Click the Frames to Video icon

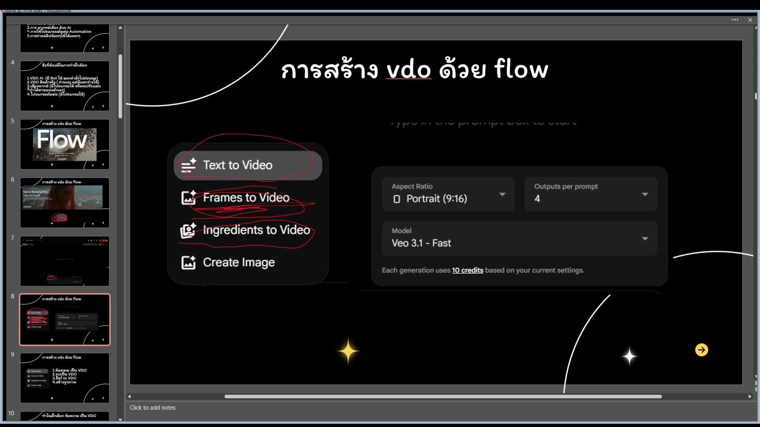pyautogui.click(x=189, y=198)
